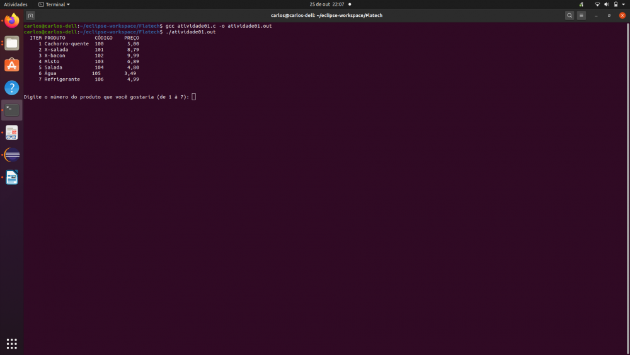Click the terminal search magnifier icon
The height and width of the screenshot is (355, 630).
pos(570,15)
